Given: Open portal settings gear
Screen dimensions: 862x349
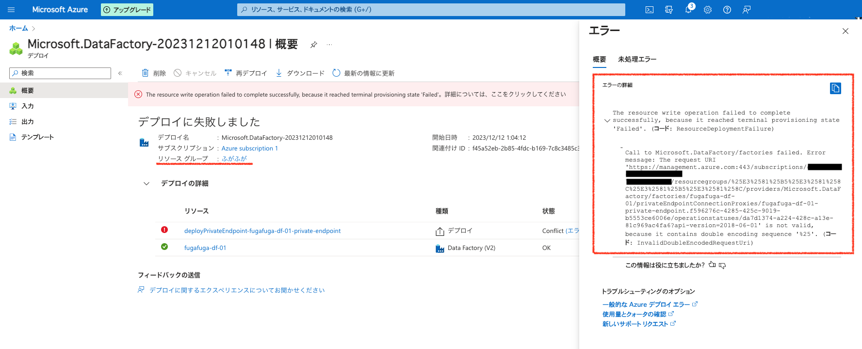Looking at the screenshot, I should [708, 10].
